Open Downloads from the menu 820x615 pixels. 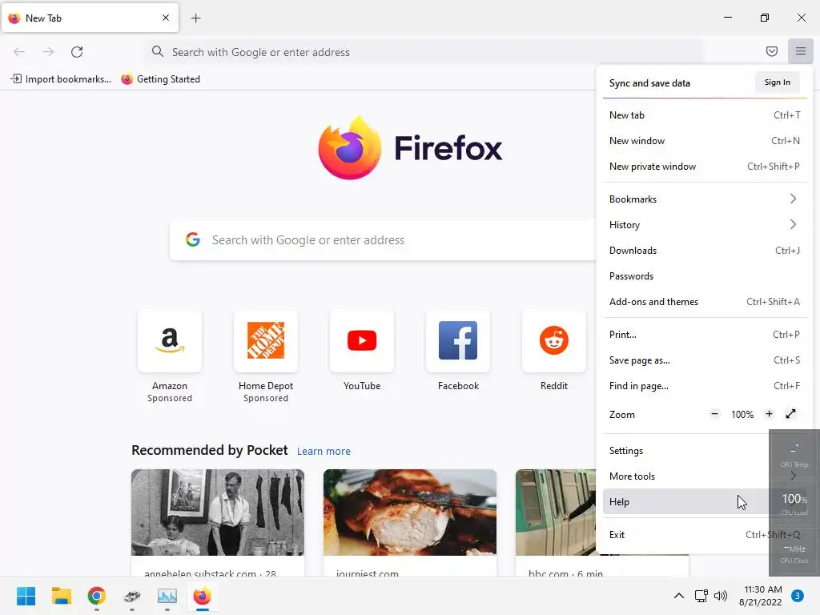click(x=705, y=251)
